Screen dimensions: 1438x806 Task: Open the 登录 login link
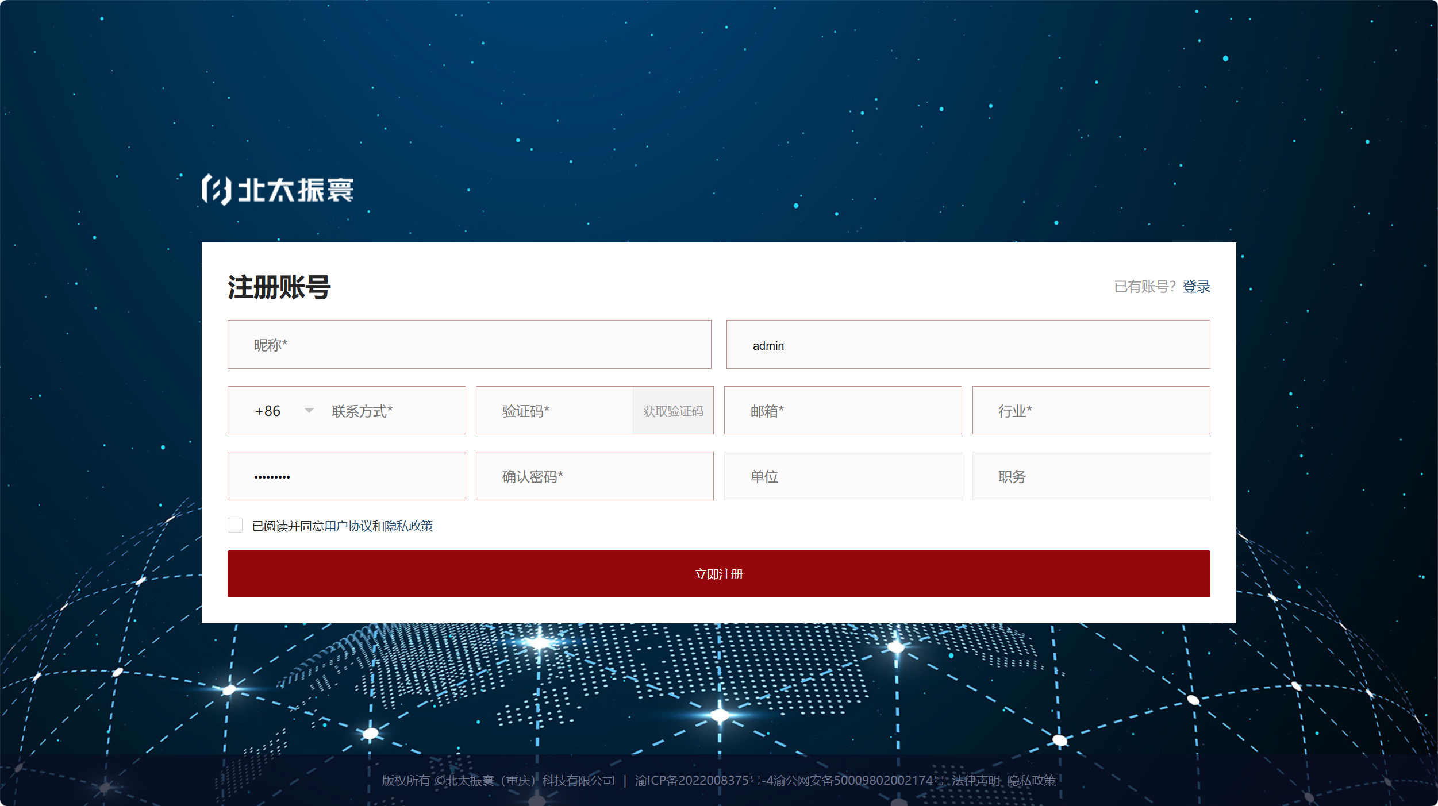pyautogui.click(x=1196, y=287)
